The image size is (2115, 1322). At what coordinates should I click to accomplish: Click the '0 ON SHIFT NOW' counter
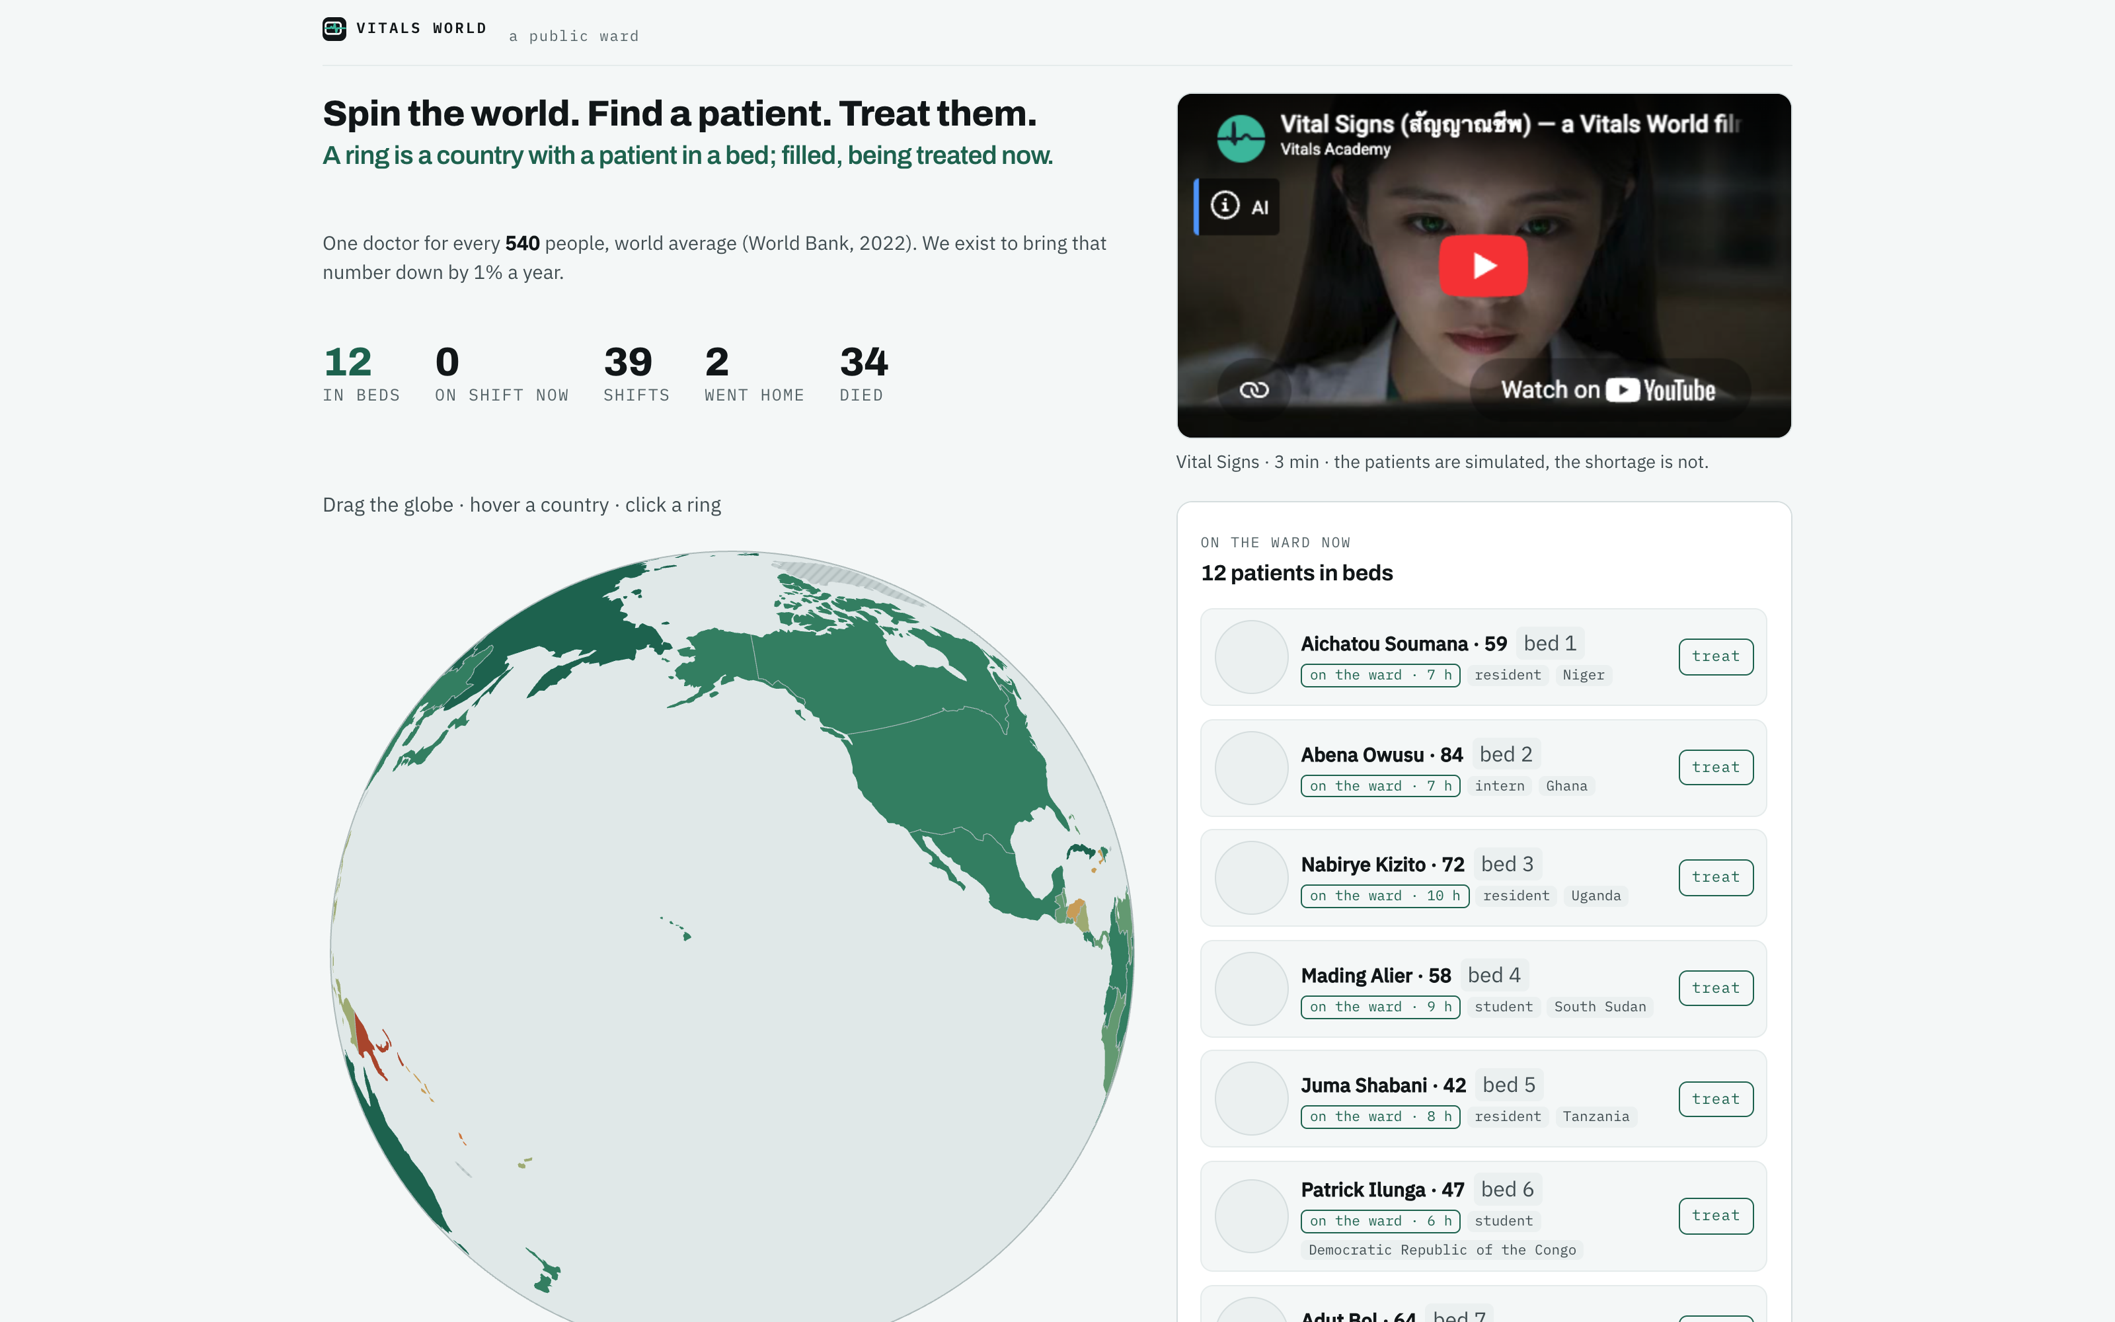[x=502, y=374]
